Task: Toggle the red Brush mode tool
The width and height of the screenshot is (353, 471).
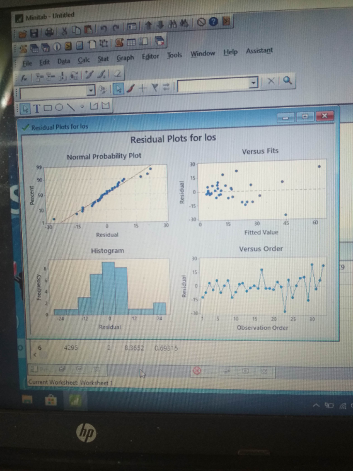Action: (x=130, y=88)
